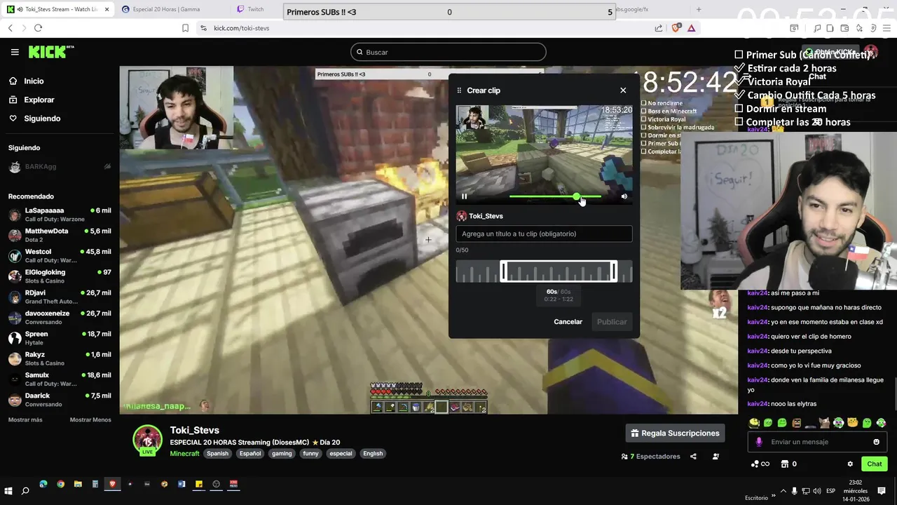This screenshot has width=897, height=505.
Task: Collapse recommendations with Mostrar Menos
Action: tap(90, 419)
